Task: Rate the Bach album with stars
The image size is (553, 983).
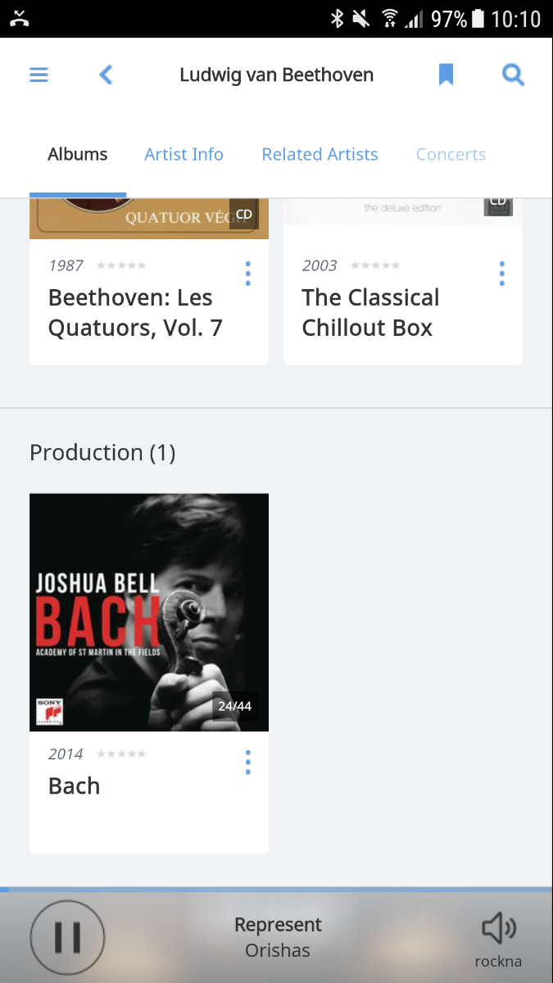Action: [121, 754]
